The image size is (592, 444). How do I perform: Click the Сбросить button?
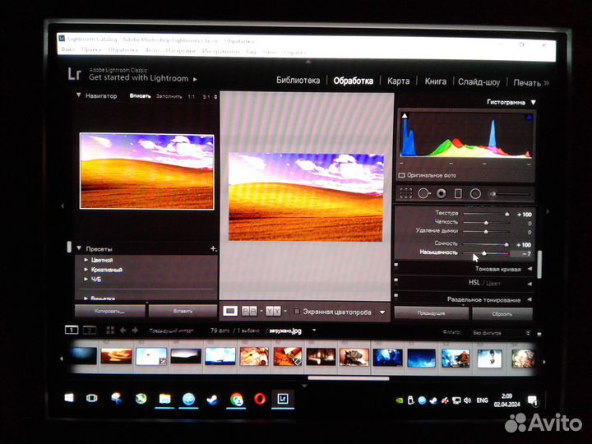(x=502, y=313)
